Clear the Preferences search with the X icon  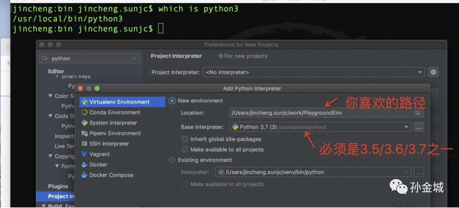pyautogui.click(x=134, y=59)
